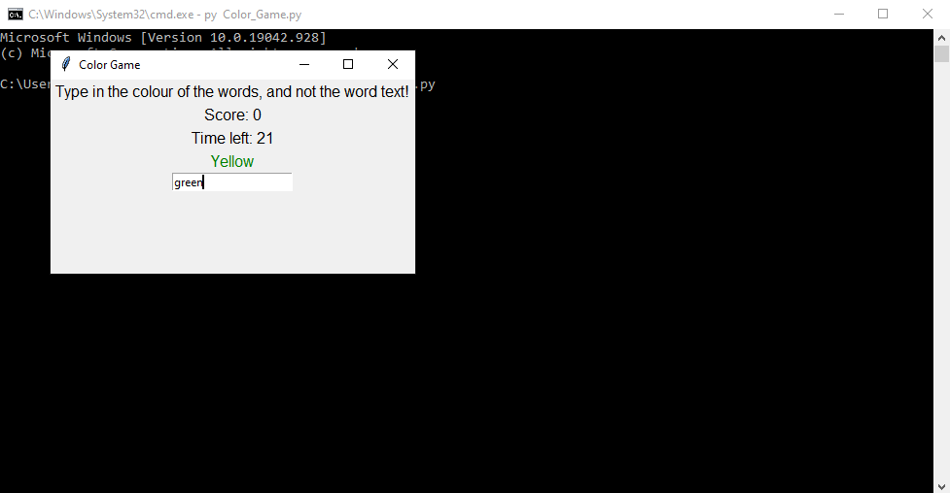Click the cmd.exe icon in the title bar
Screen dimensions: 950x493
tap(15, 14)
